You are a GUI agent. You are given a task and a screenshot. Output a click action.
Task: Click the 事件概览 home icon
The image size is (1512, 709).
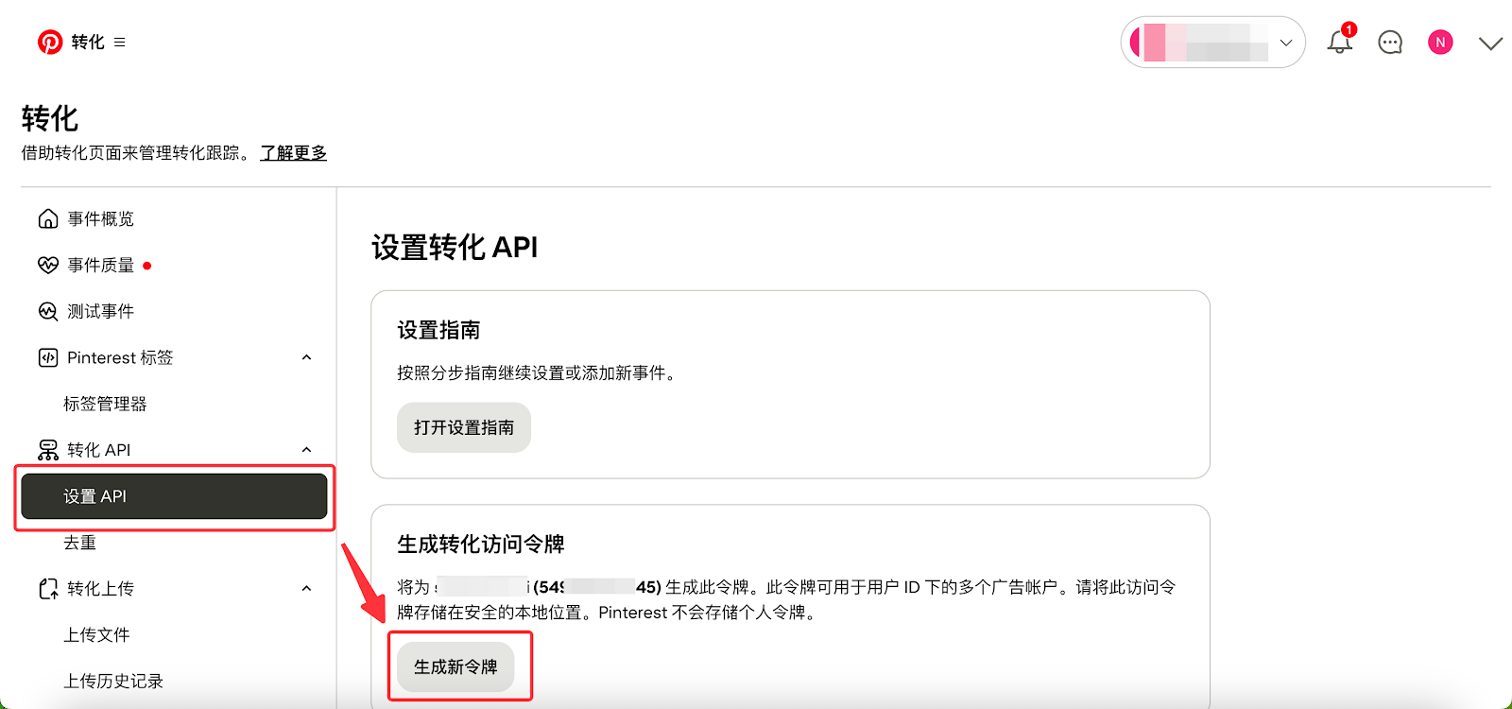[48, 219]
